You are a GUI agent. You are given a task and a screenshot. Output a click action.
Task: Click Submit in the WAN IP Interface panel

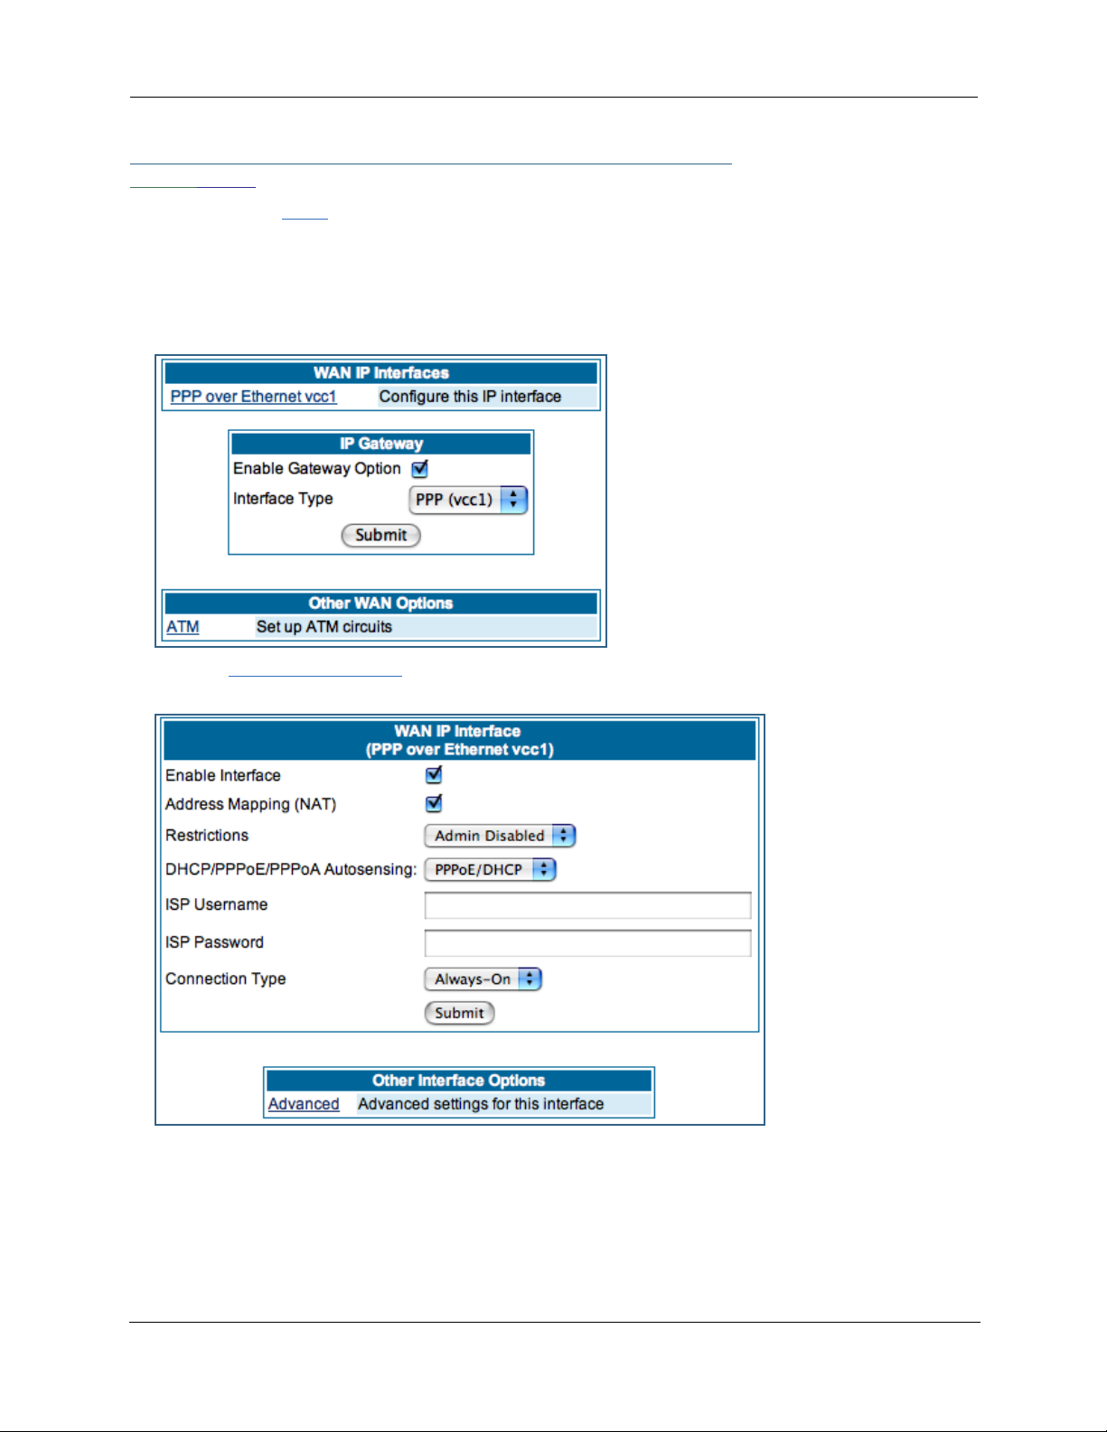click(x=459, y=1013)
